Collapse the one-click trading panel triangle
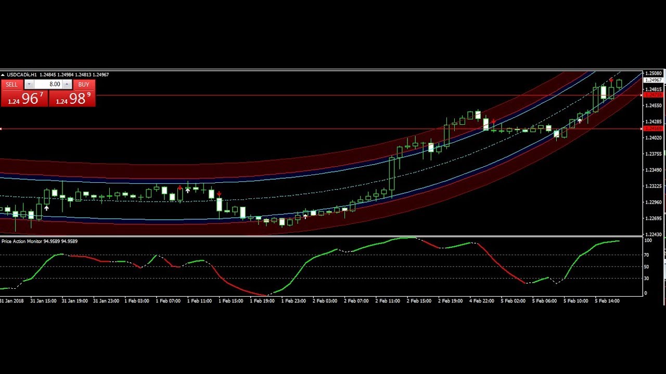 pyautogui.click(x=3, y=75)
